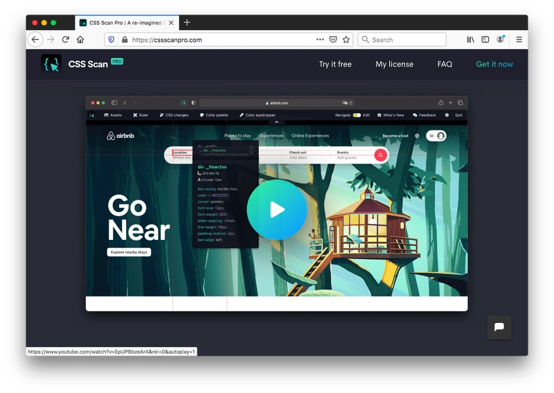554x393 pixels.
Task: Open a new browser tab
Action: tap(187, 23)
